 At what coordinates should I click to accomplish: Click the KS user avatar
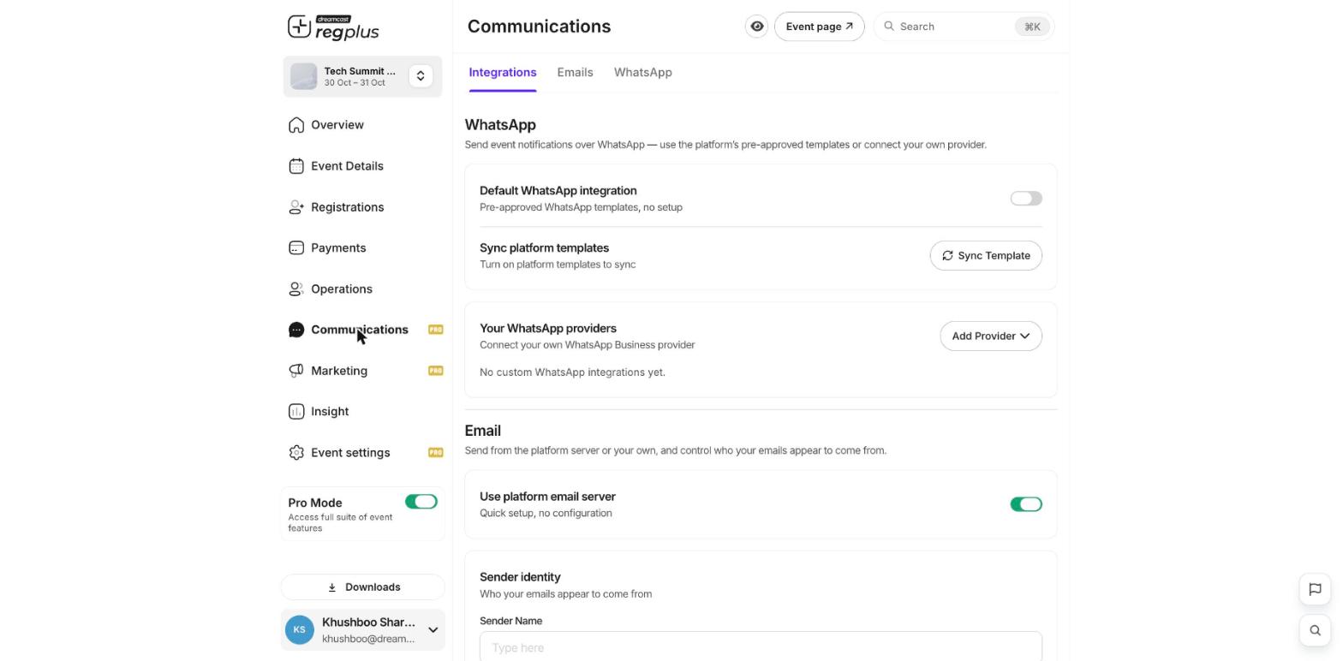coord(300,630)
